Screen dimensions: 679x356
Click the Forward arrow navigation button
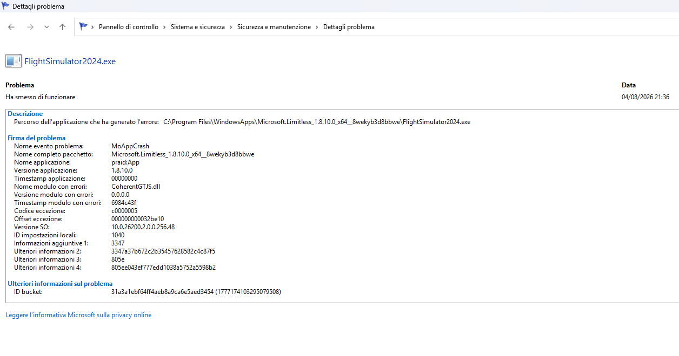coord(30,27)
